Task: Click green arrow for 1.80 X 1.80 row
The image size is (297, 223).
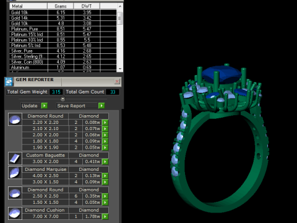Action: (105, 141)
